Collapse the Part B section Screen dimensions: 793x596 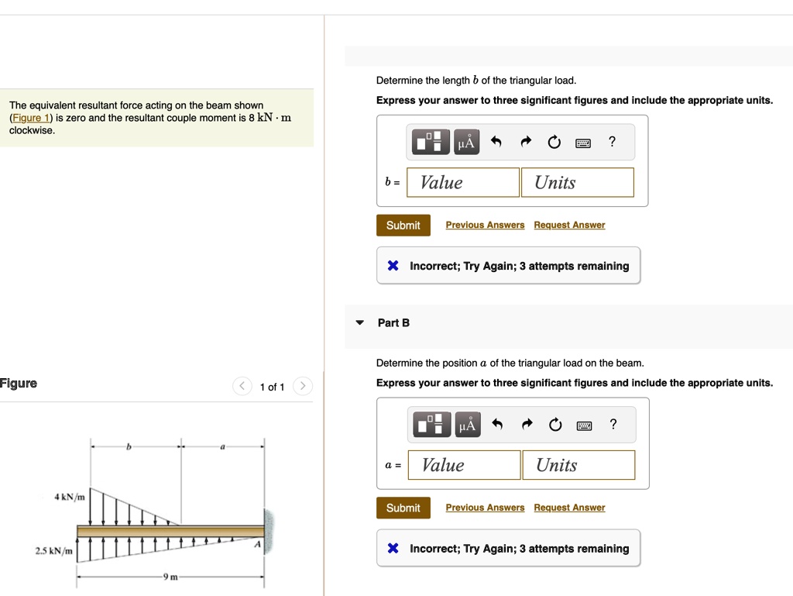(x=359, y=322)
